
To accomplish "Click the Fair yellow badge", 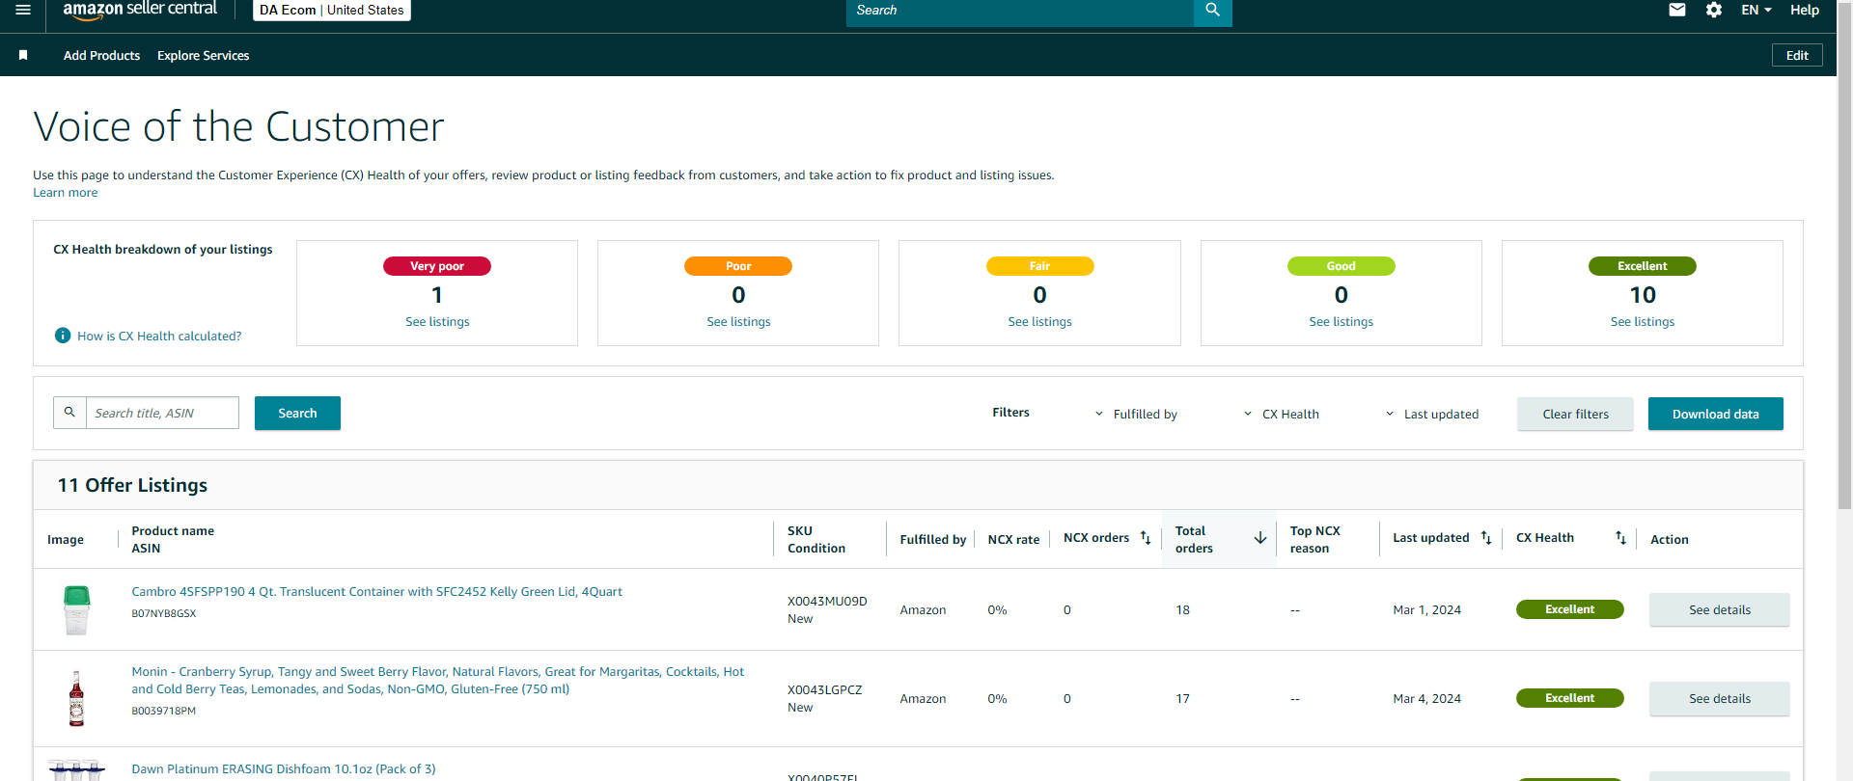I will pyautogui.click(x=1039, y=266).
